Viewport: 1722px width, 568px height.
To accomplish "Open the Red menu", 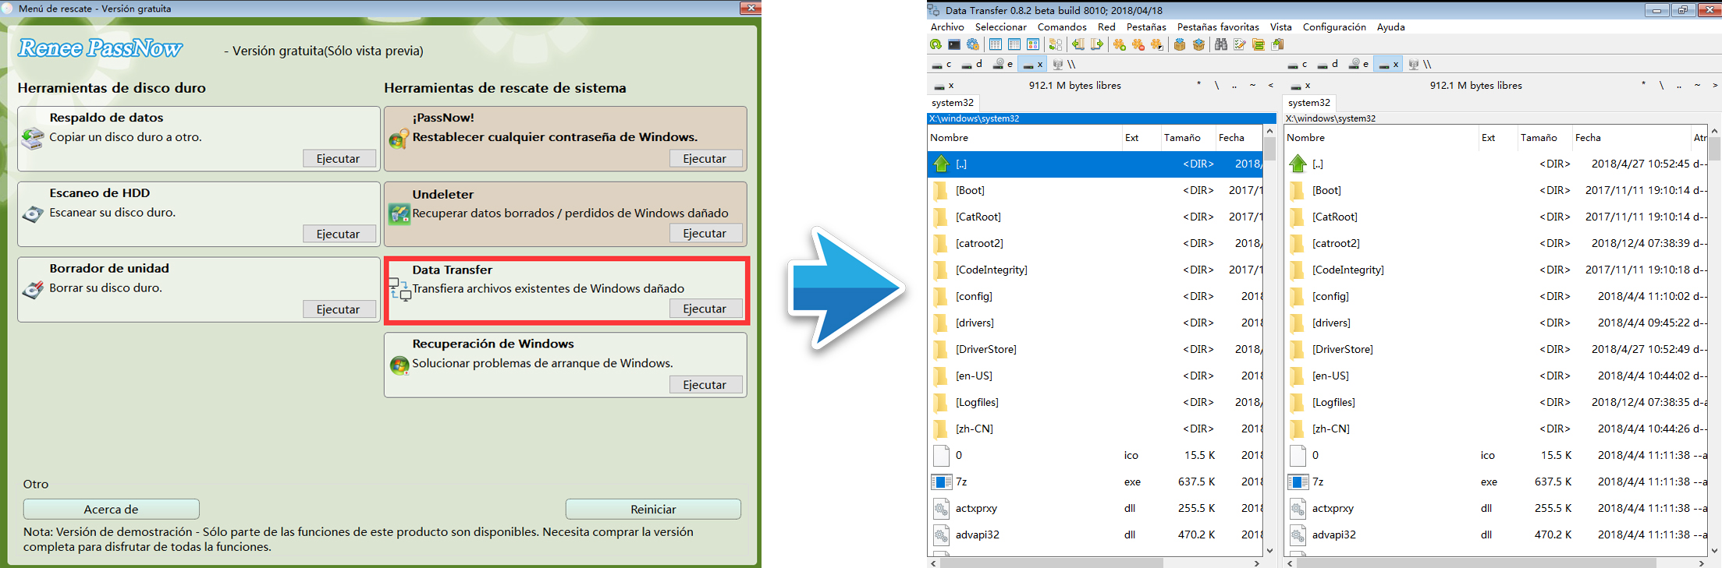I will tap(1106, 26).
